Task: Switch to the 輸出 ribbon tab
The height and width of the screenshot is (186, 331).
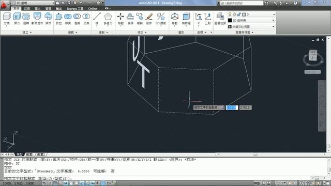Action: [x=58, y=9]
